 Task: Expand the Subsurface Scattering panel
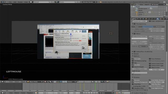pyautogui.click(x=133, y=52)
